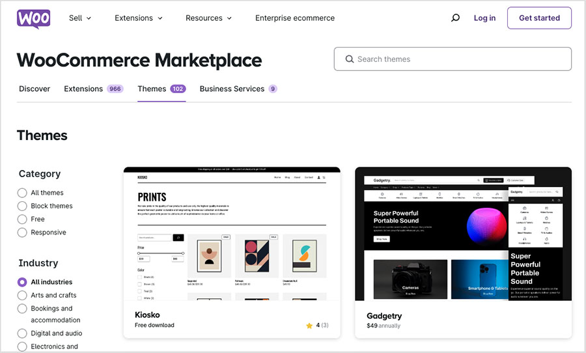Image resolution: width=586 pixels, height=353 pixels.
Task: Click the Kiosko theme title
Action: [x=147, y=315]
